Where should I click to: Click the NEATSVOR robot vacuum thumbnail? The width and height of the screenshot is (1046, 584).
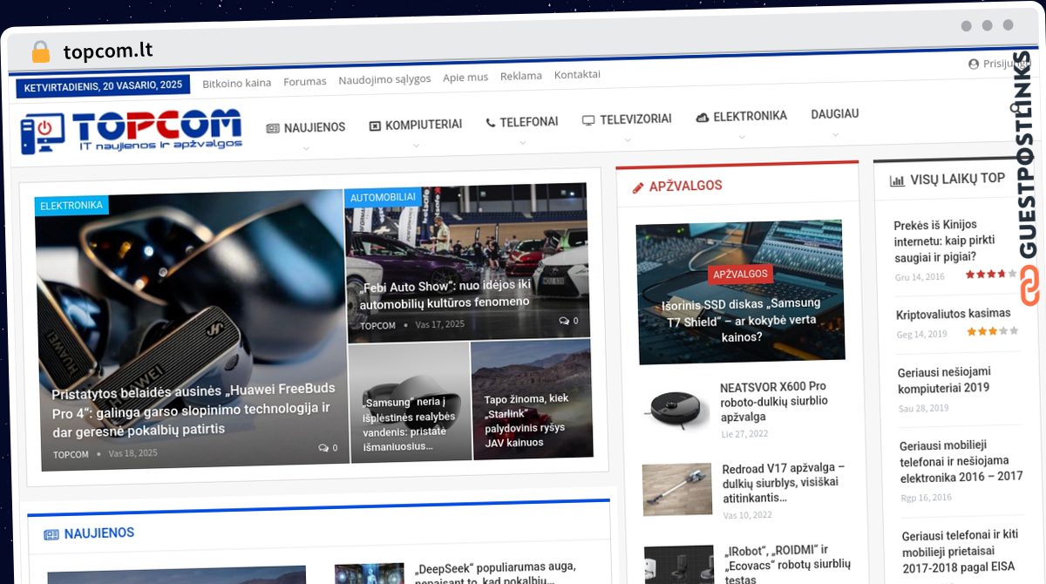pyautogui.click(x=678, y=407)
